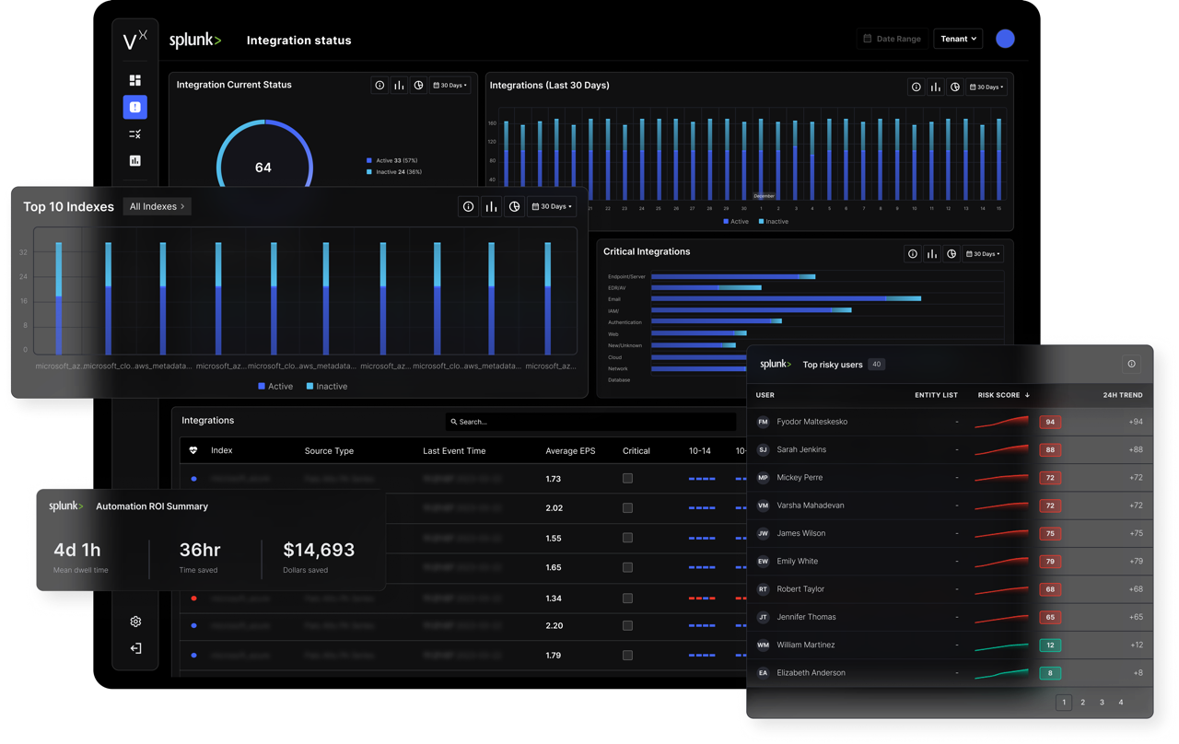Check Critical box for 1.73 EPS row
1179x744 pixels.
pyautogui.click(x=627, y=479)
